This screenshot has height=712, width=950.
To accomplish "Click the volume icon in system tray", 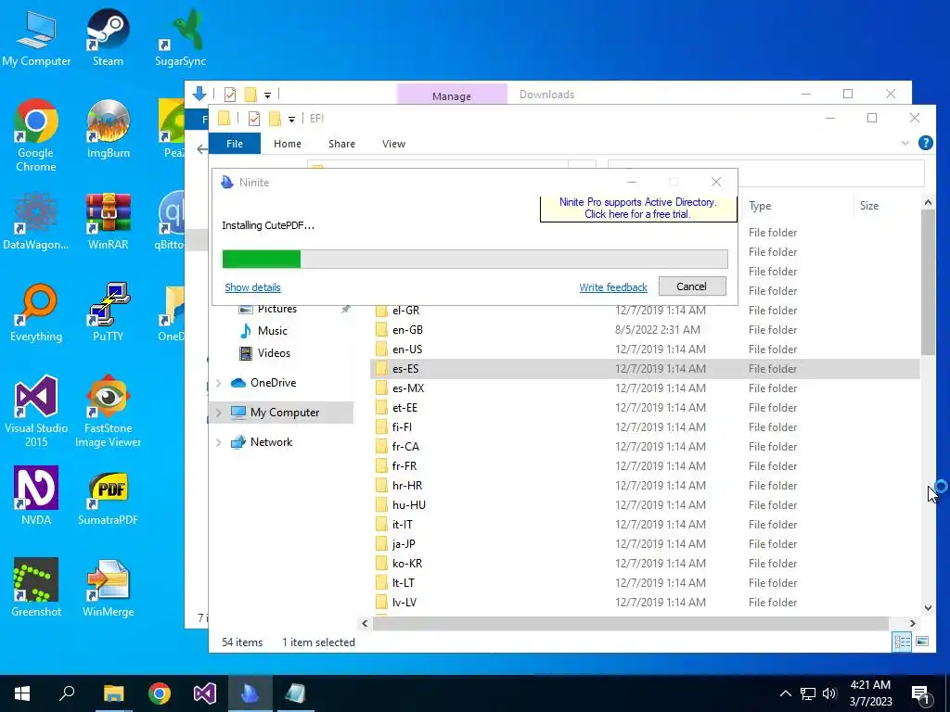I will (x=829, y=693).
